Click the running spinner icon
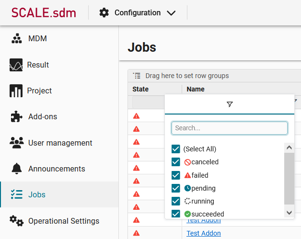Viewport: 301px width, 239px height. point(187,201)
